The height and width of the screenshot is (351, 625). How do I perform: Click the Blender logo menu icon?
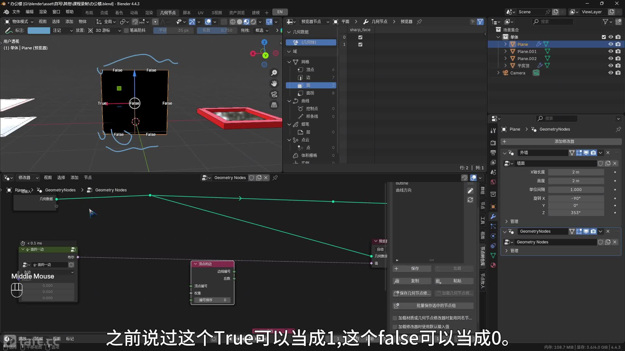pyautogui.click(x=6, y=12)
